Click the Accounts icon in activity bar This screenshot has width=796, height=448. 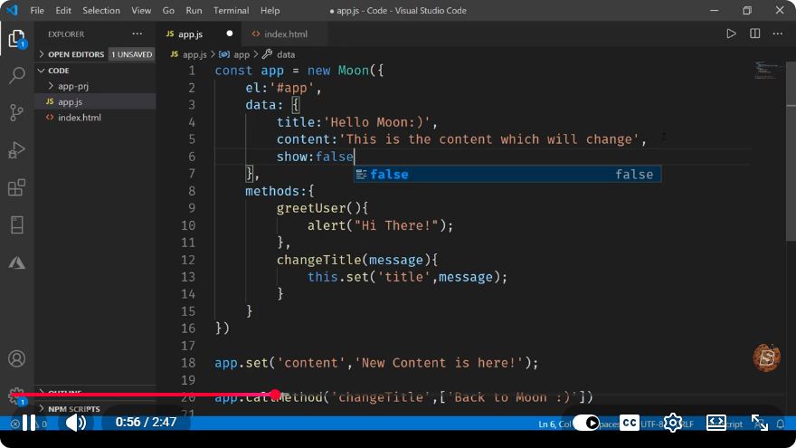click(17, 358)
